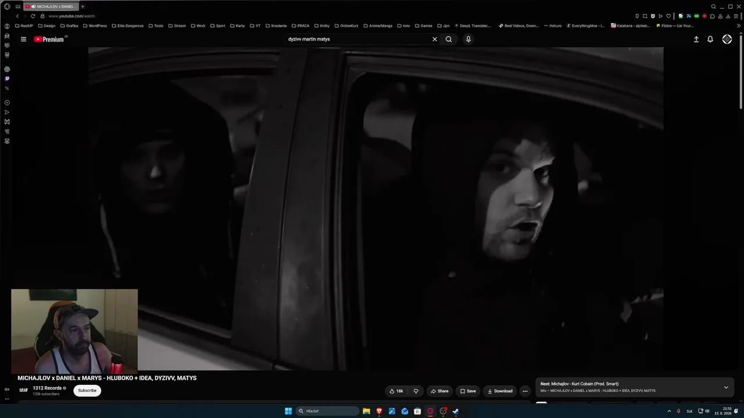Save video to a playlist
The width and height of the screenshot is (744, 418).
[468, 391]
